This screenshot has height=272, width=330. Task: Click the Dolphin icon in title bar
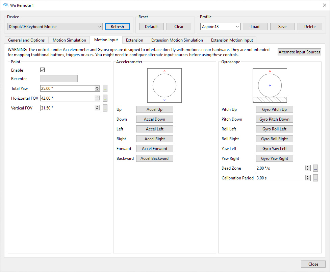pyautogui.click(x=6, y=5)
